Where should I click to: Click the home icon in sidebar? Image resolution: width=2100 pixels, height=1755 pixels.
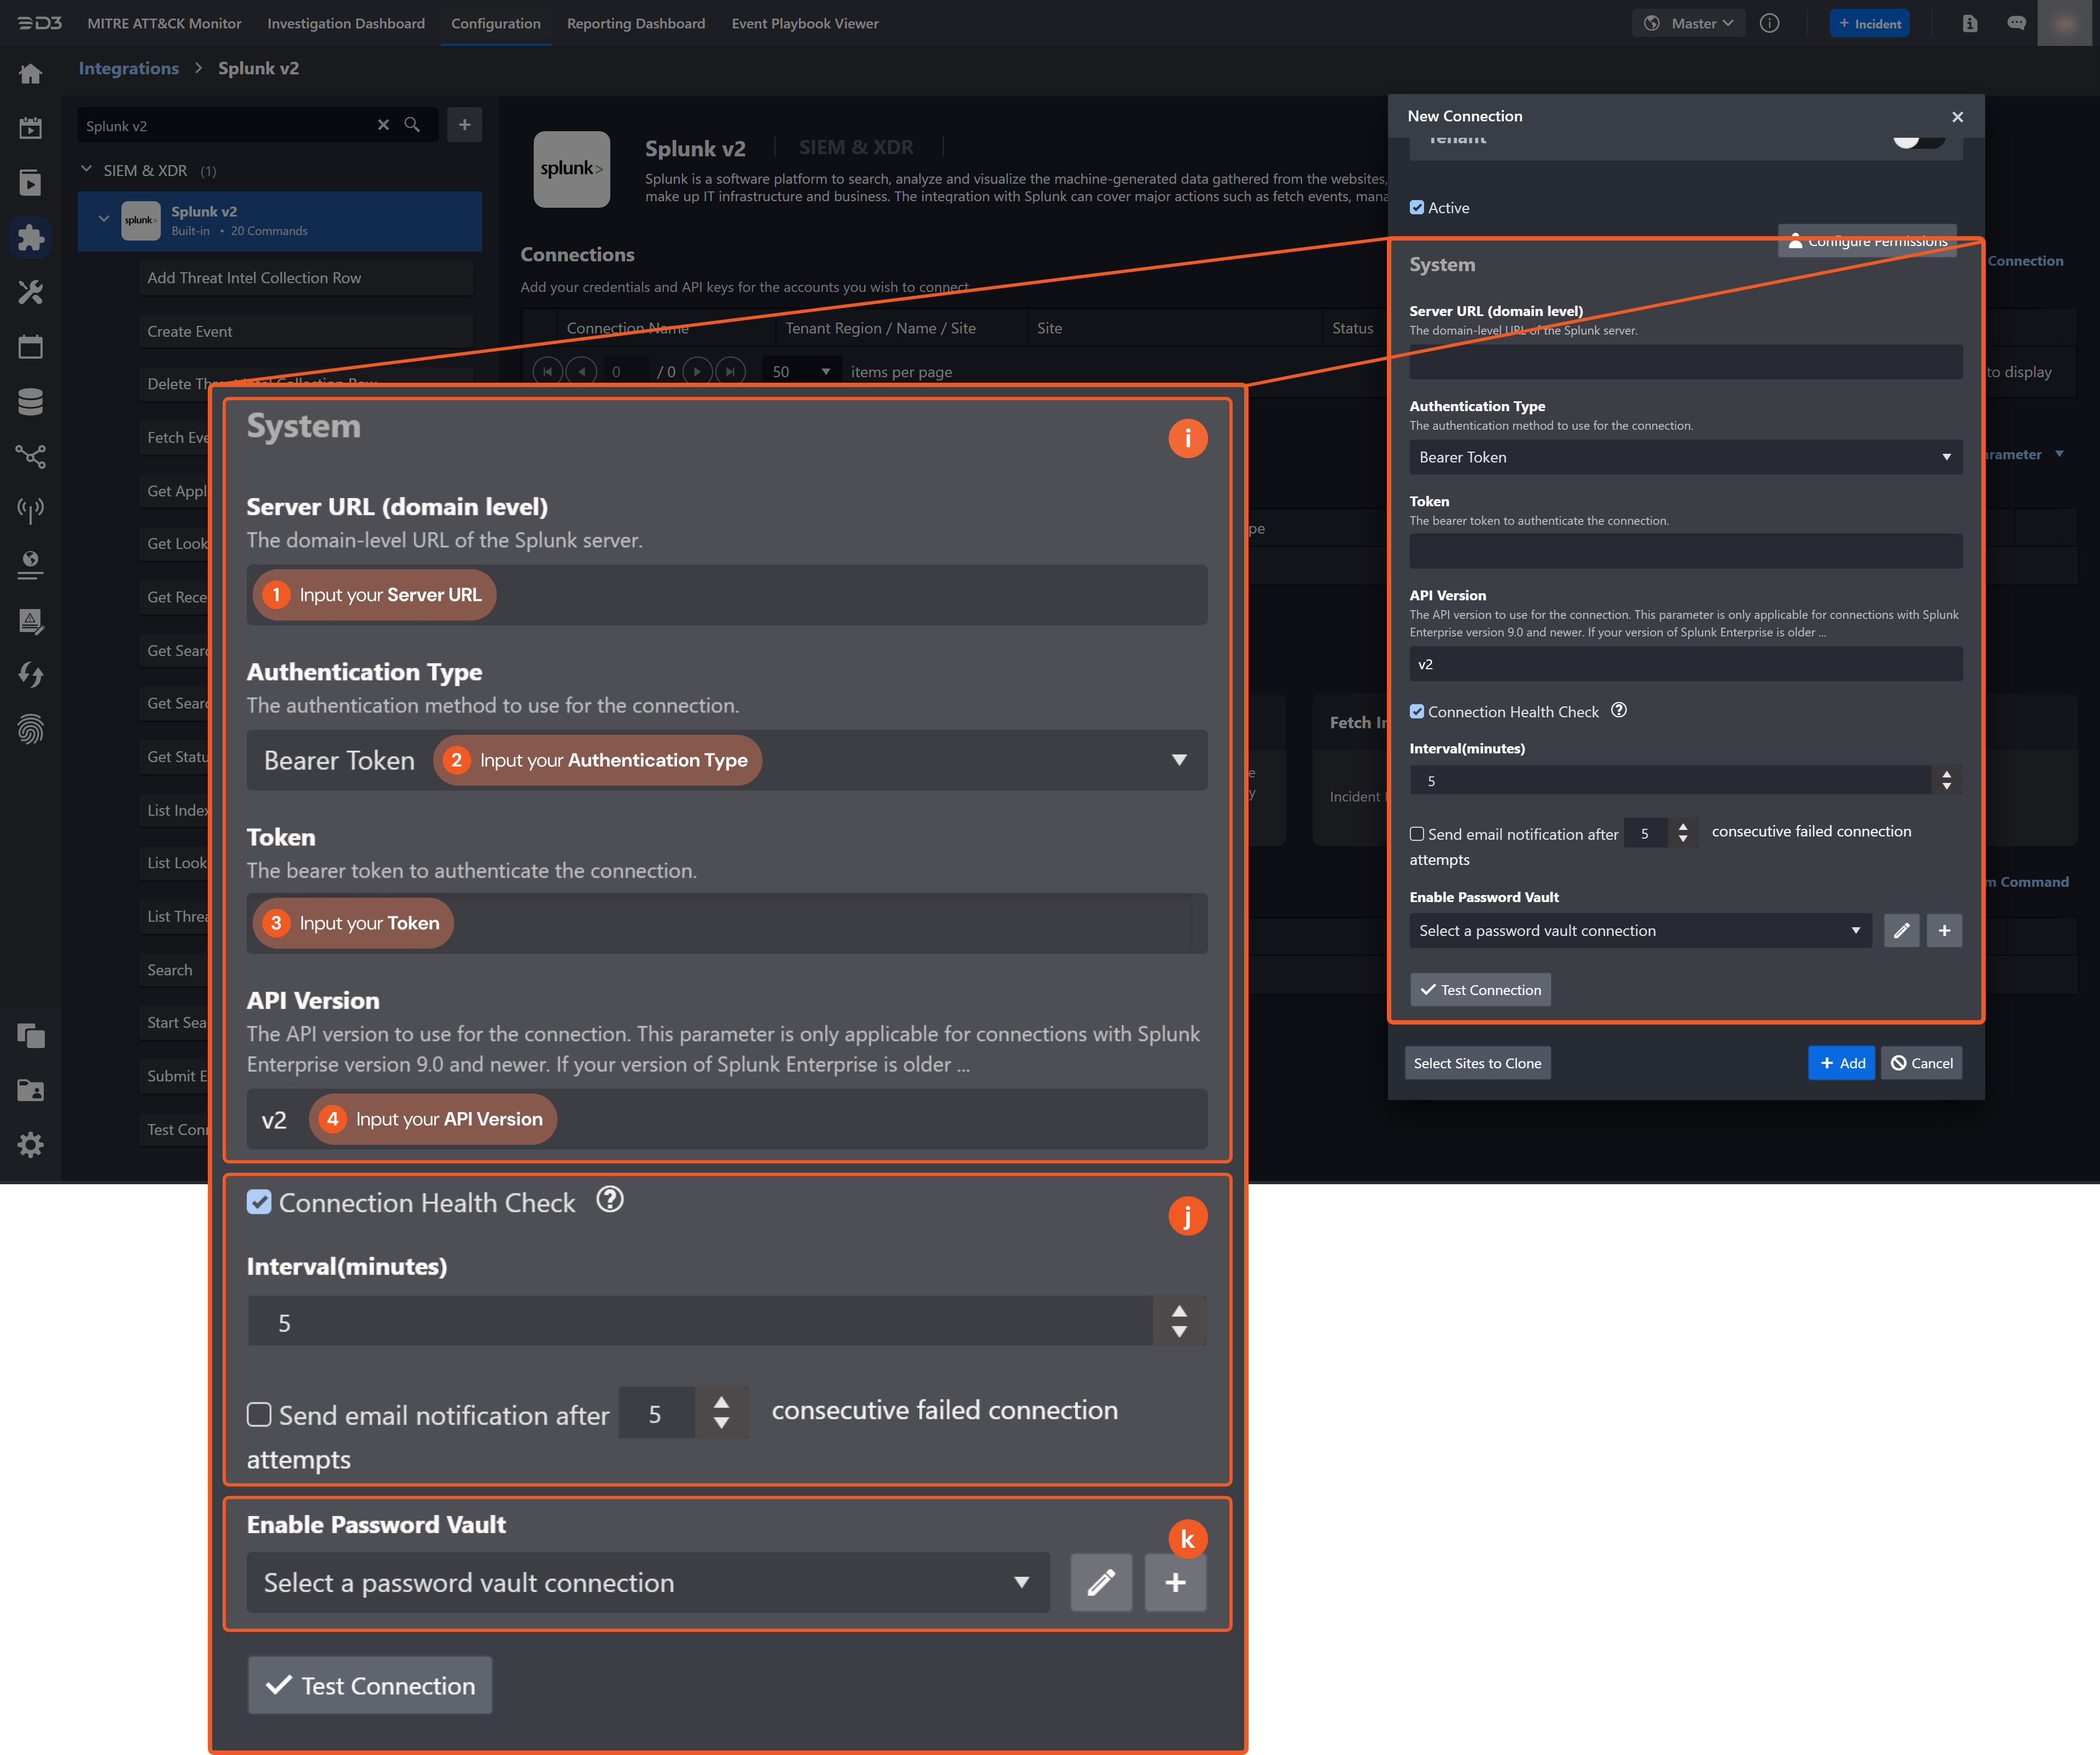coord(30,74)
